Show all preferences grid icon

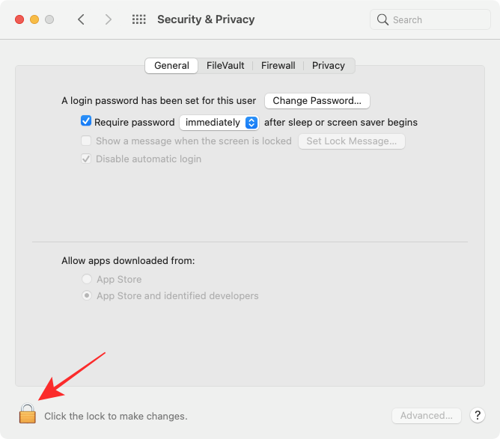coord(138,19)
